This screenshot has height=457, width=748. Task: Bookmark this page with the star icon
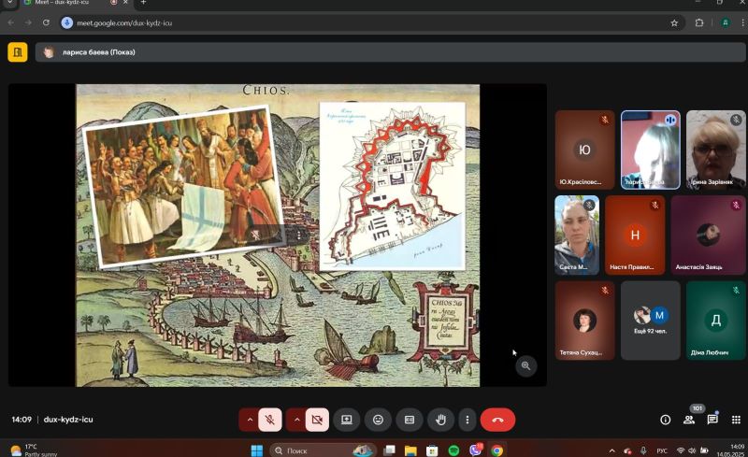[674, 23]
